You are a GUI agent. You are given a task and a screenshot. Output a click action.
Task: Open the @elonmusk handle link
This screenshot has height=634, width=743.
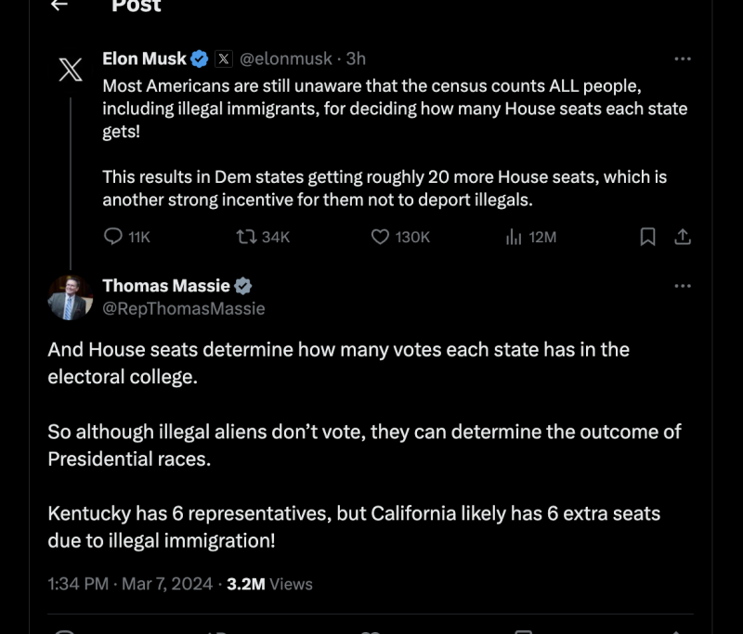point(286,59)
